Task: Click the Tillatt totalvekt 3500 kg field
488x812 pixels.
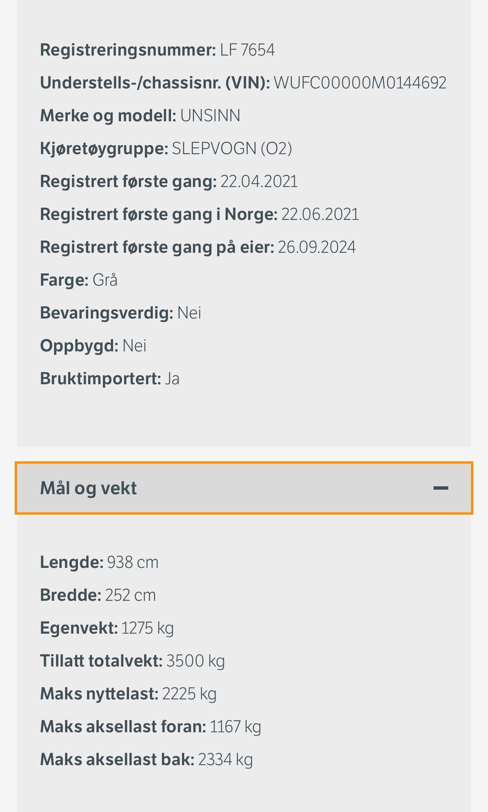Action: tap(132, 661)
